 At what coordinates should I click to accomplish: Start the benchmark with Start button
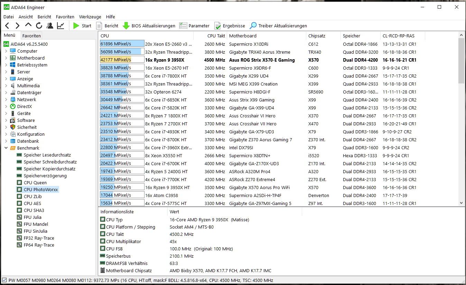pos(82,26)
